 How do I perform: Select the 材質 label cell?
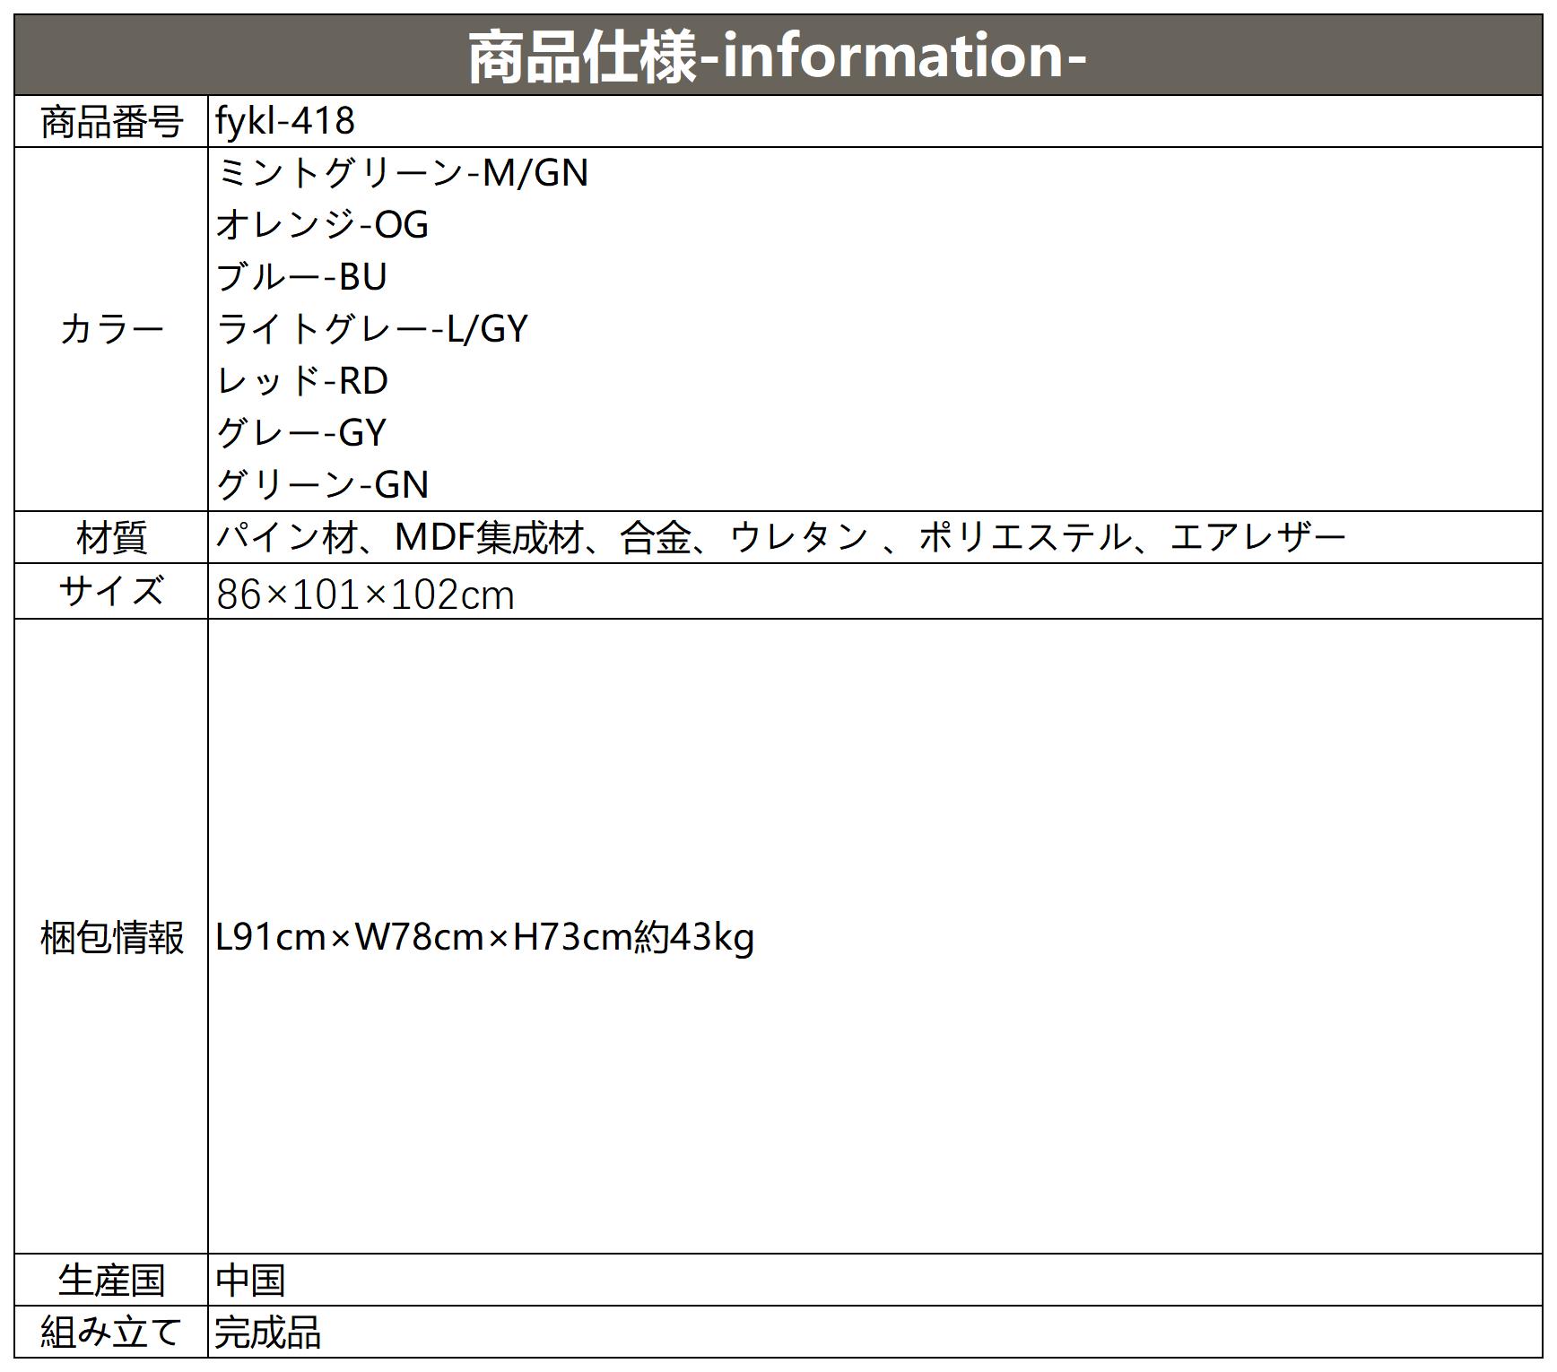111,538
